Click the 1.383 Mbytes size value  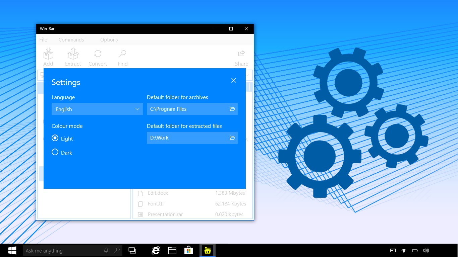tap(230, 193)
